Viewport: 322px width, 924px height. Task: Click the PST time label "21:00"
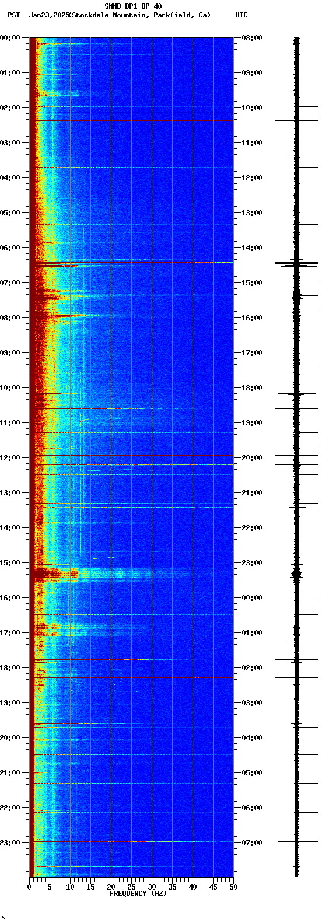coord(10,772)
